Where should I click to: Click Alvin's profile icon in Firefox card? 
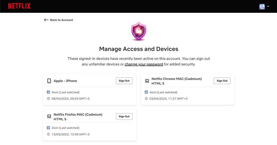(49, 128)
